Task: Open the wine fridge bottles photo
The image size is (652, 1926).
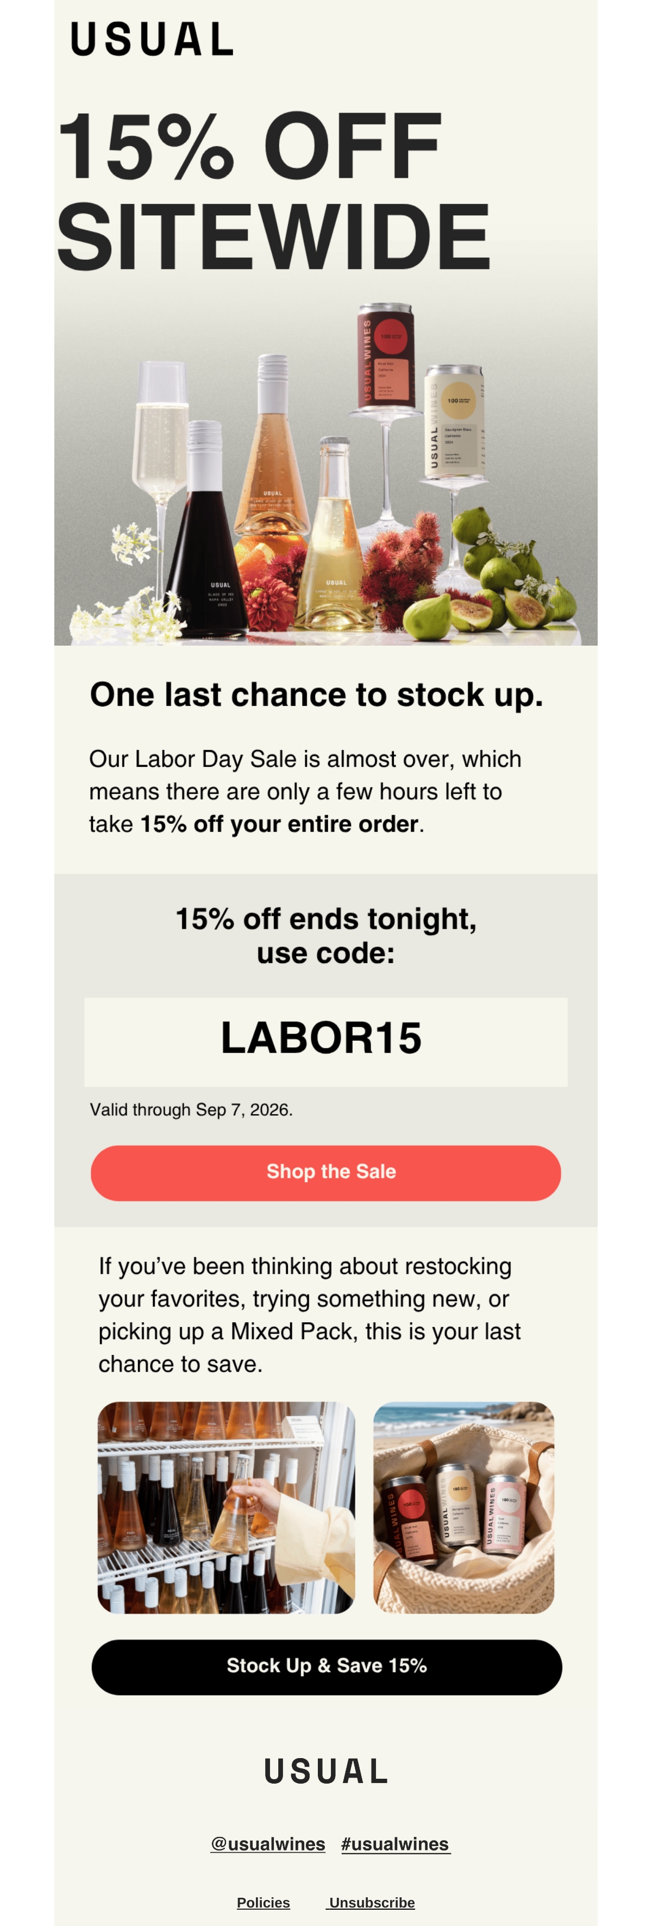Action: [226, 1508]
